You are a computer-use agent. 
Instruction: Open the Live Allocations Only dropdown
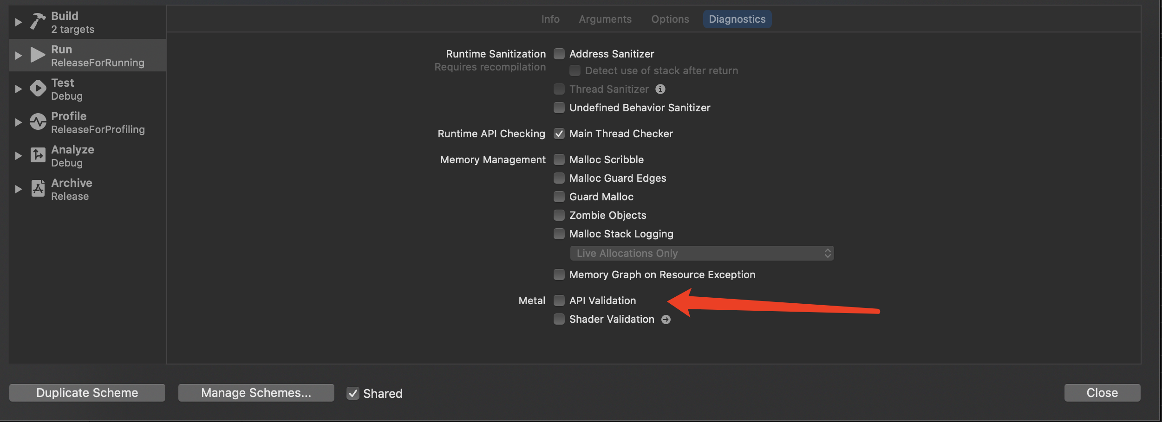[x=701, y=253]
